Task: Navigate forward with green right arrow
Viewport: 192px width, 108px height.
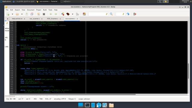Action: coord(56,14)
